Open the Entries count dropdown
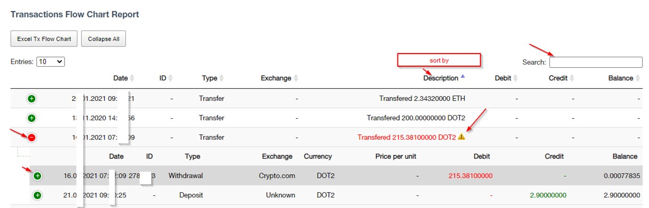Viewport: 649px width, 208px height. tap(51, 62)
